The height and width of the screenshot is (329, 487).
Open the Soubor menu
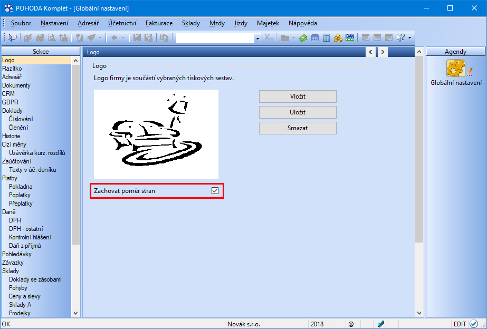point(21,23)
